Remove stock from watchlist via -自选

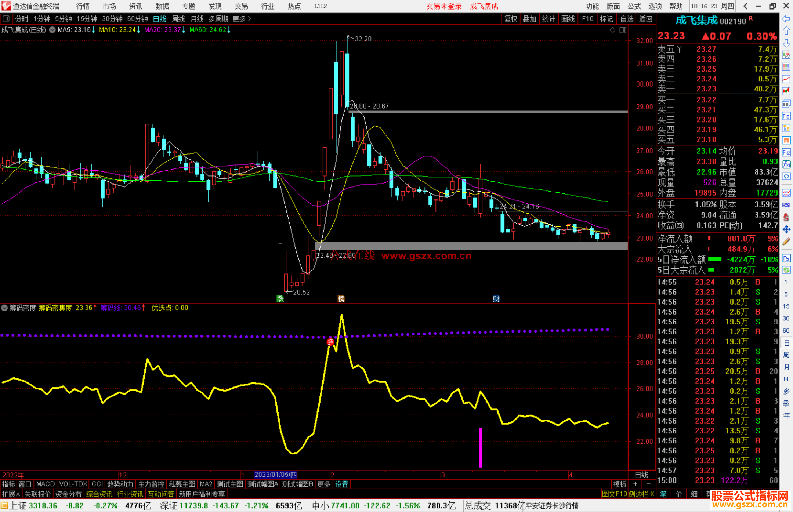(626, 19)
